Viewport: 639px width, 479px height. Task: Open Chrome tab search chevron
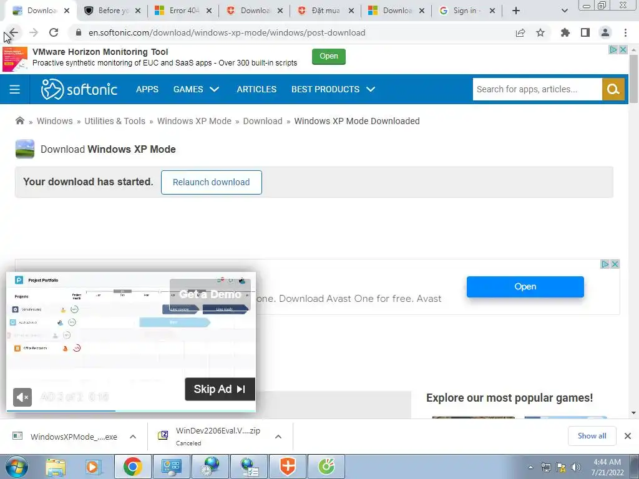click(564, 11)
